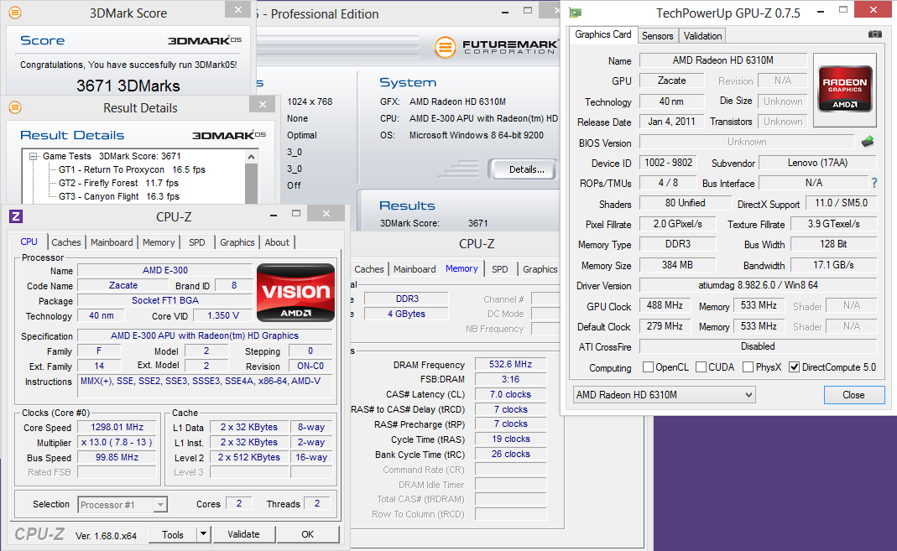Image resolution: width=897 pixels, height=551 pixels.
Task: Enable the PhysX checkbox
Action: pos(748,367)
